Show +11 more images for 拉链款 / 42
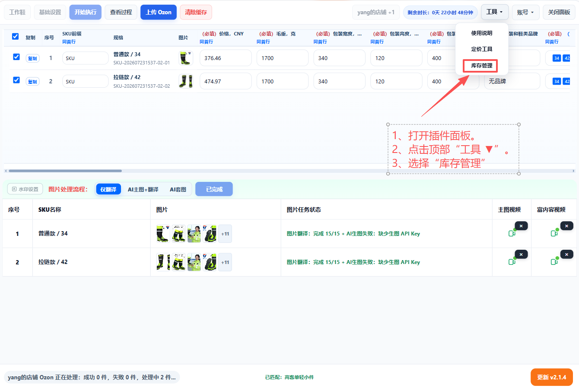This screenshot has height=388, width=579. (x=225, y=262)
